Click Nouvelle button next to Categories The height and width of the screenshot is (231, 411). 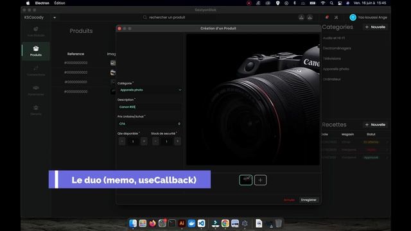coord(375,27)
